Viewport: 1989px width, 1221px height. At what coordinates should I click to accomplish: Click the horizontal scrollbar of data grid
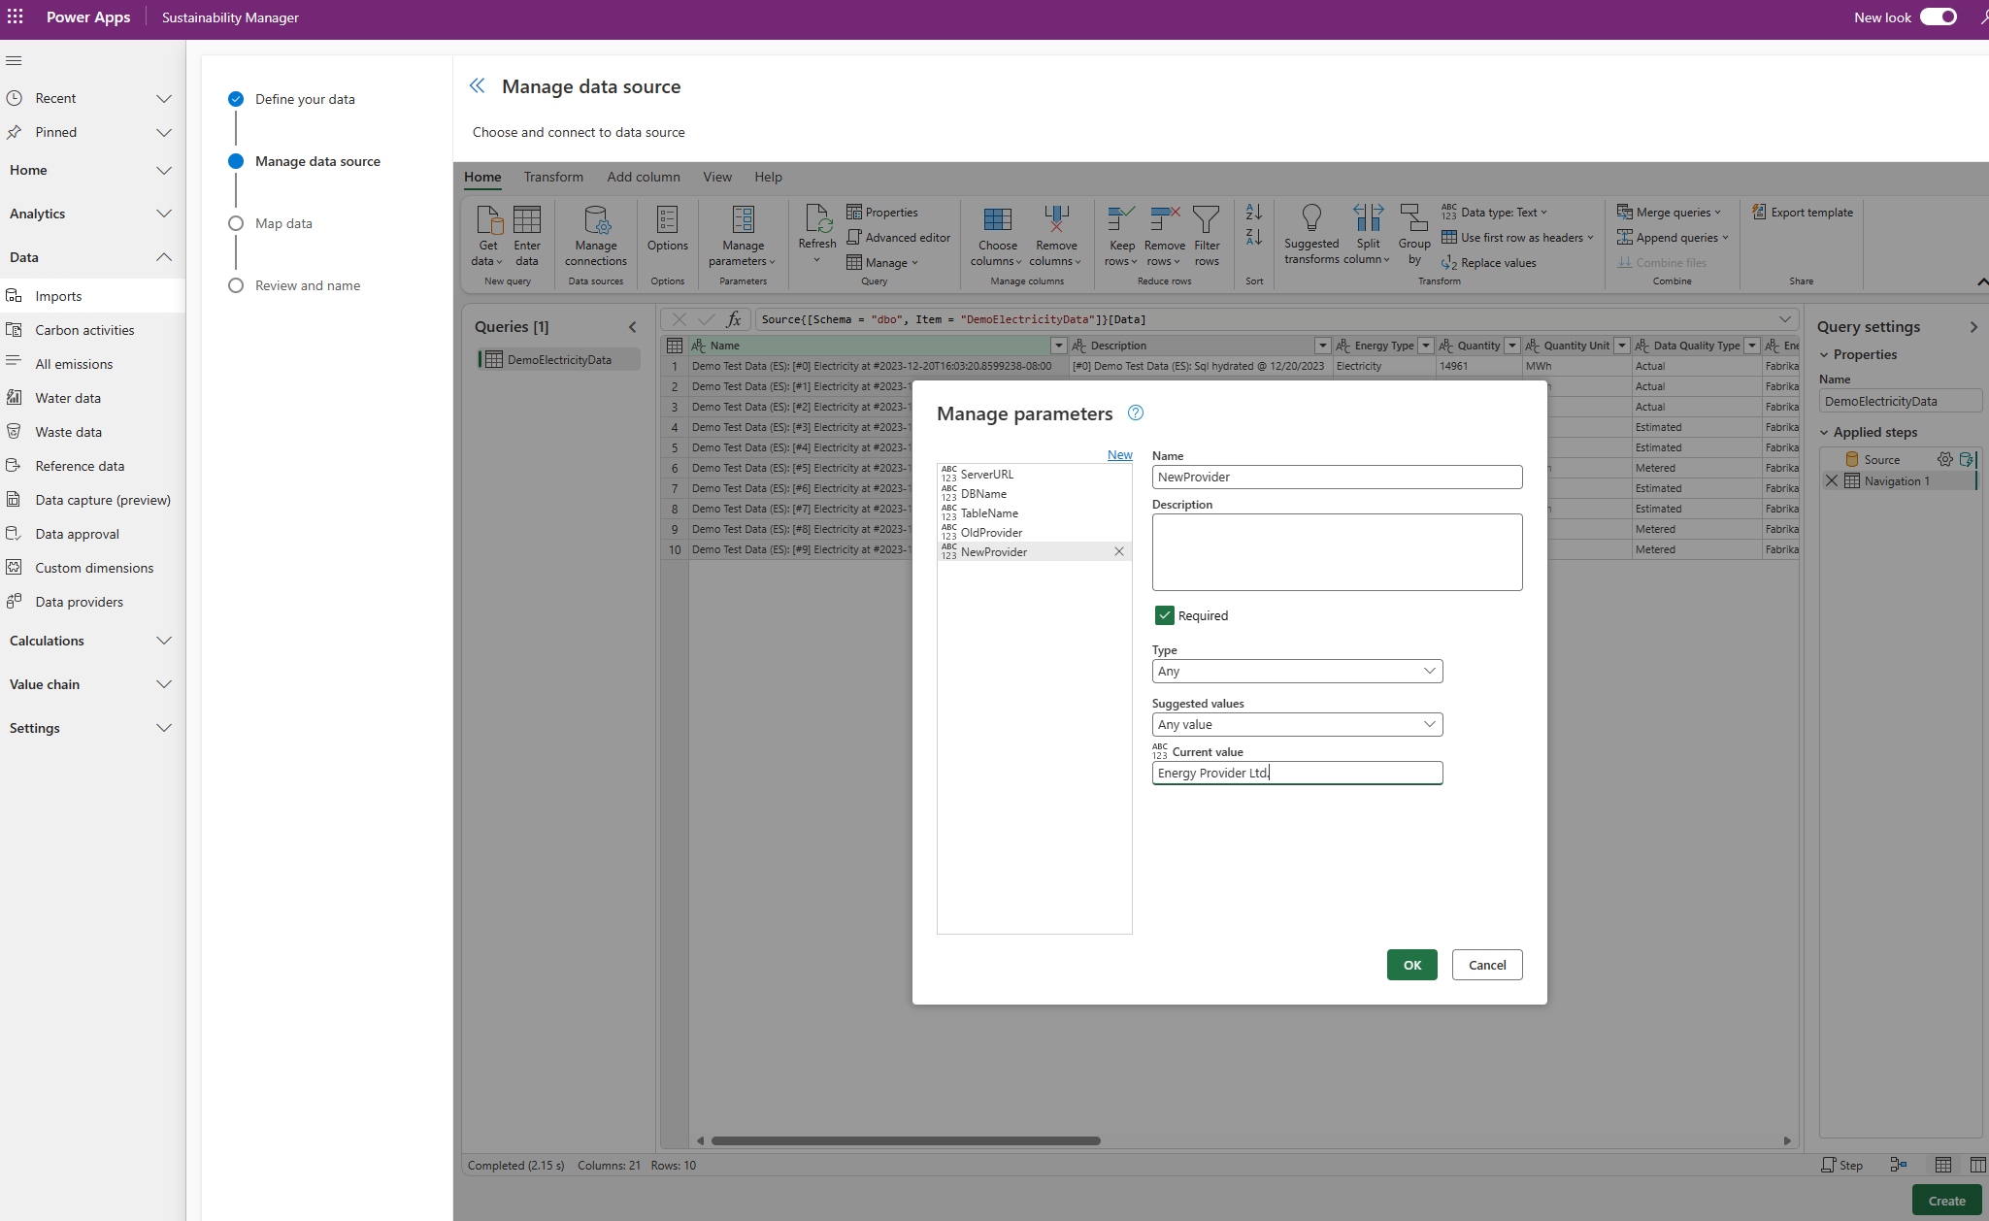[x=906, y=1140]
